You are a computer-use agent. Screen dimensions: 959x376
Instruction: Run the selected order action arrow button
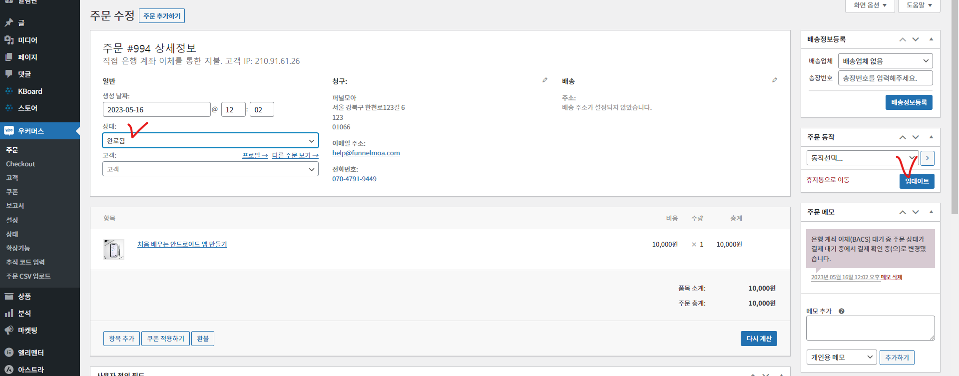(x=928, y=158)
